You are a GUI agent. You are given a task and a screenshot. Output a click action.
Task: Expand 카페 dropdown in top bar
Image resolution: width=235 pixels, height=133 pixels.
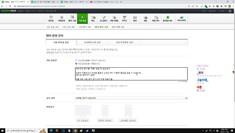pyautogui.click(x=204, y=11)
